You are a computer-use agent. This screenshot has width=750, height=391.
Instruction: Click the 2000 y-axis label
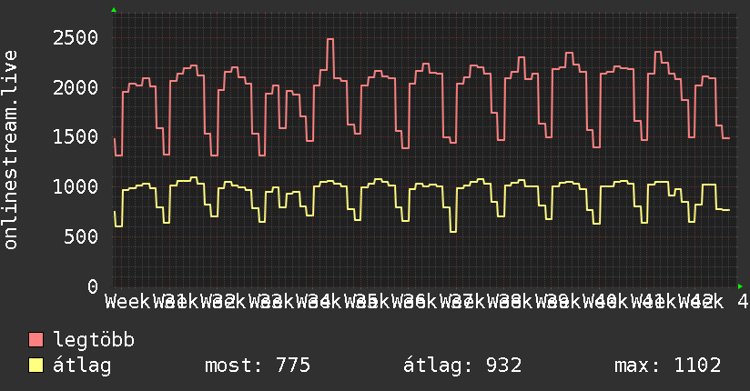point(76,87)
